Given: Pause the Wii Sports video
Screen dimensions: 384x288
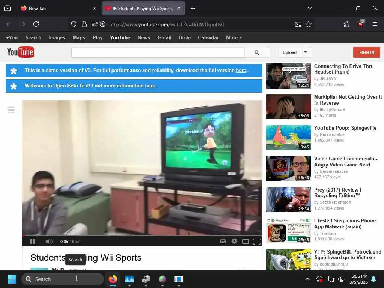Looking at the screenshot, I should click(33, 241).
